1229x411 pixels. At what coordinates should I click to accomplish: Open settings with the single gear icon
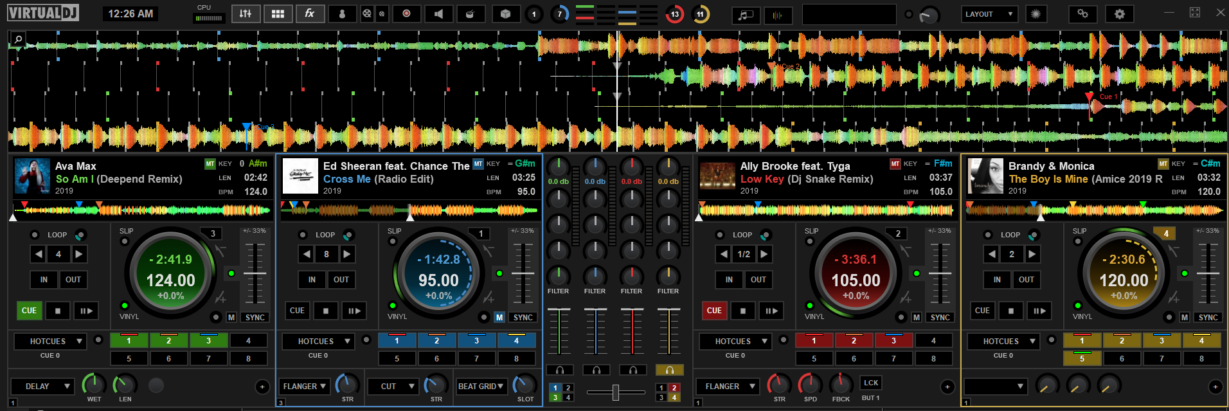(1120, 14)
